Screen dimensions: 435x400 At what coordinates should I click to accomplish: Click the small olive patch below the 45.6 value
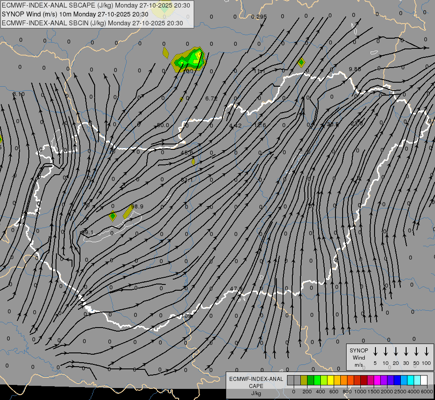(193, 161)
